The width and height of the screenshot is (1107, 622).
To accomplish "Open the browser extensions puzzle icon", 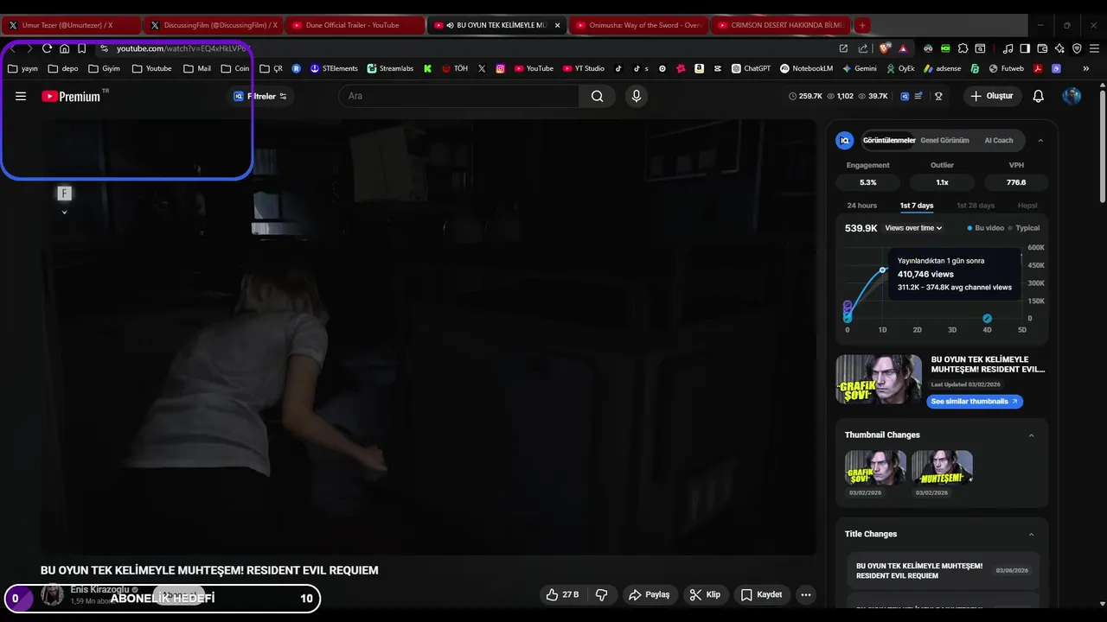I will click(963, 48).
